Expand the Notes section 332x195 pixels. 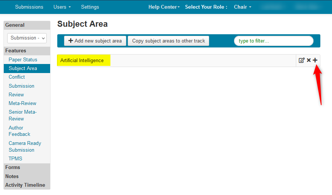coord(27,176)
